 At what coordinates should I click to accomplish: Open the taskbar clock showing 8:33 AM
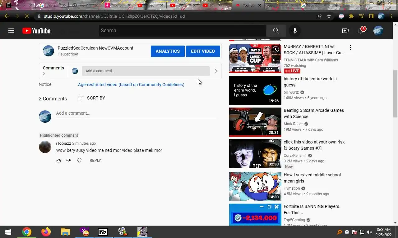[383, 232]
